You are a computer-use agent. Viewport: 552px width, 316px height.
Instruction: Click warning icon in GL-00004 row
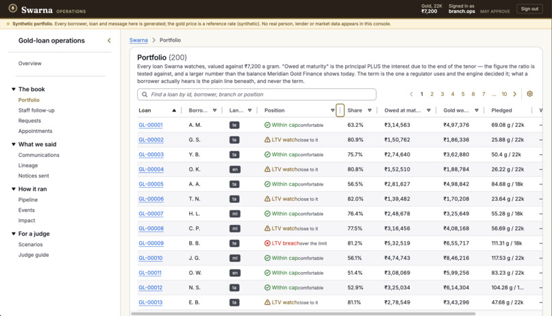267,169
